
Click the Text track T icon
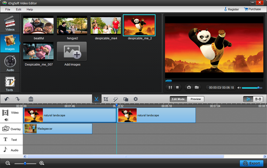[5, 139]
